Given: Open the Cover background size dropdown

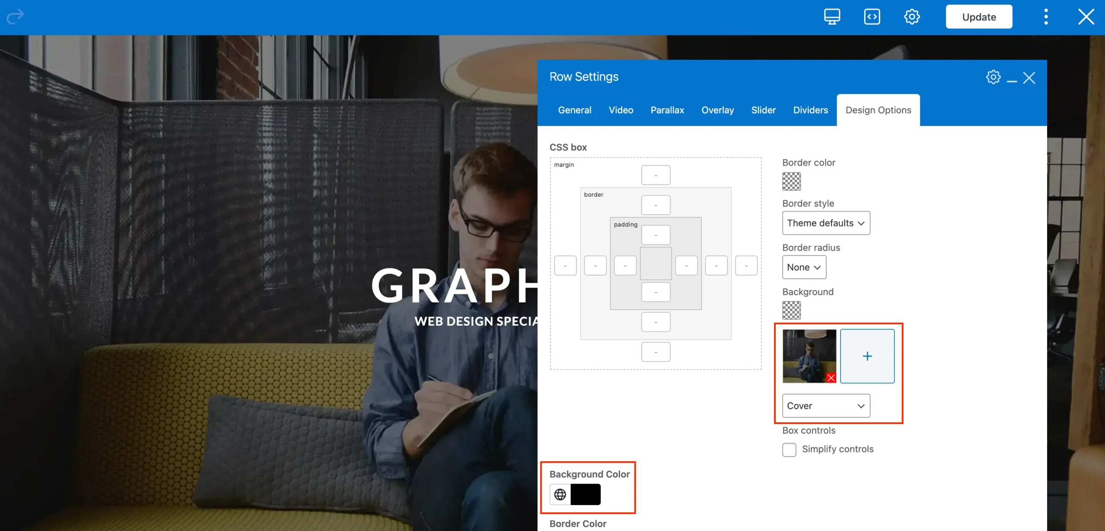Looking at the screenshot, I should point(826,406).
